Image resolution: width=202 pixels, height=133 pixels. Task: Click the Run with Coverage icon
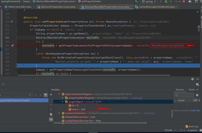point(171,1)
